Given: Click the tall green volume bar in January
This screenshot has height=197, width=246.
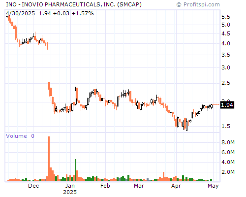Looking at the screenshot, I should pos(76,170).
